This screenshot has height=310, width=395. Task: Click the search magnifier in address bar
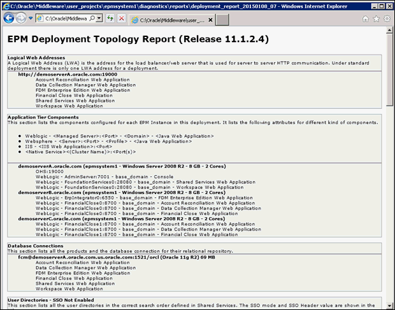pyautogui.click(x=92, y=18)
